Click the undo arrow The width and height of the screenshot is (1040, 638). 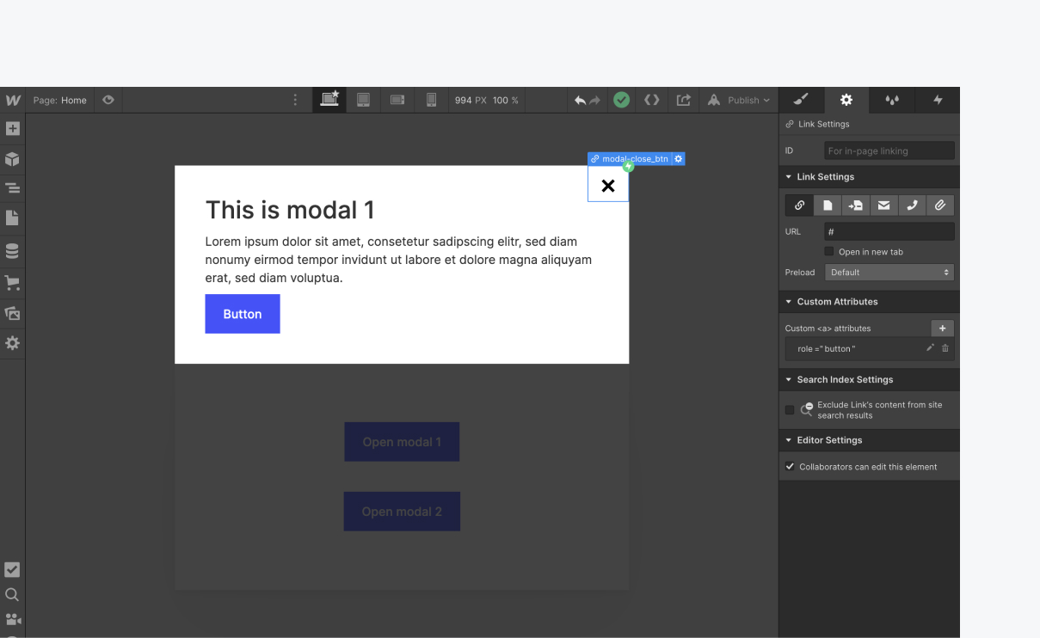tap(581, 100)
